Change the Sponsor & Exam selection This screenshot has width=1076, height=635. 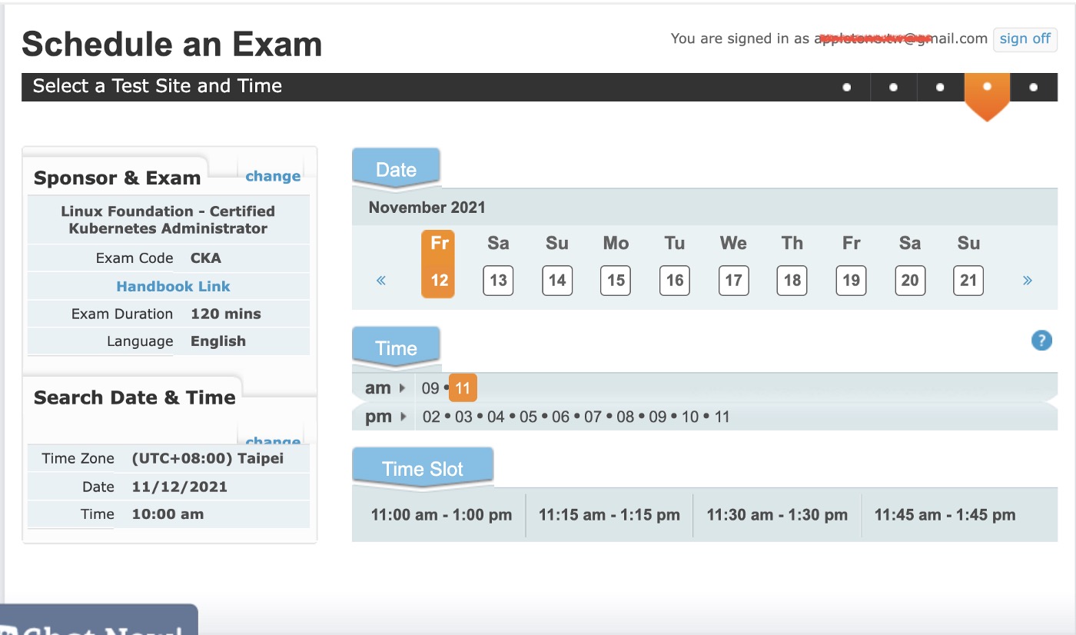click(x=273, y=176)
